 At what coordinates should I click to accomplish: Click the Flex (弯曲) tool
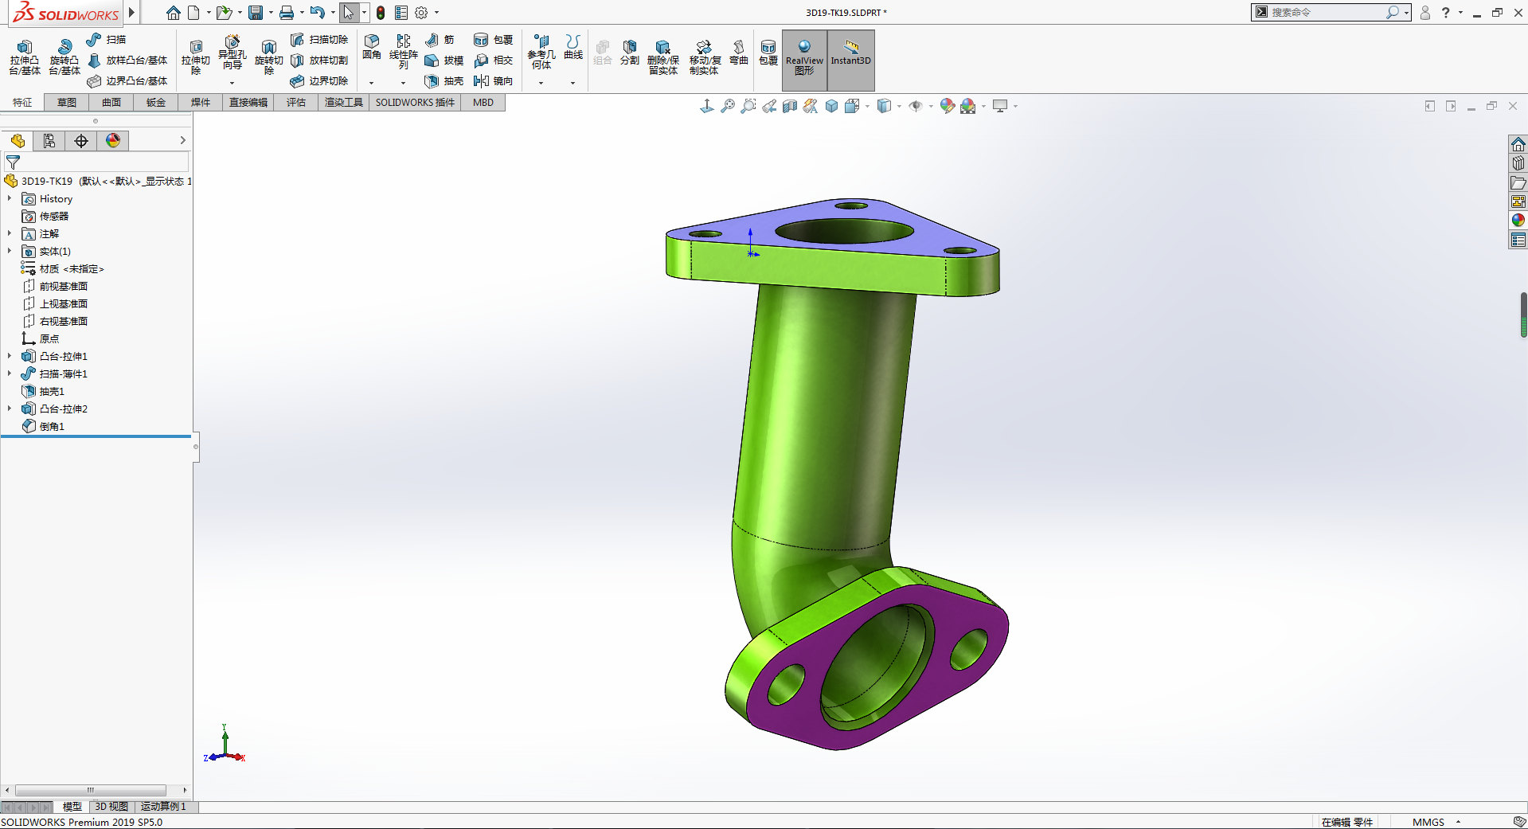coord(739,53)
